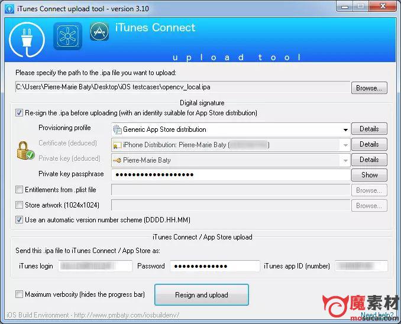Close the upload tool window
The width and height of the screenshot is (401, 324).
point(383,7)
